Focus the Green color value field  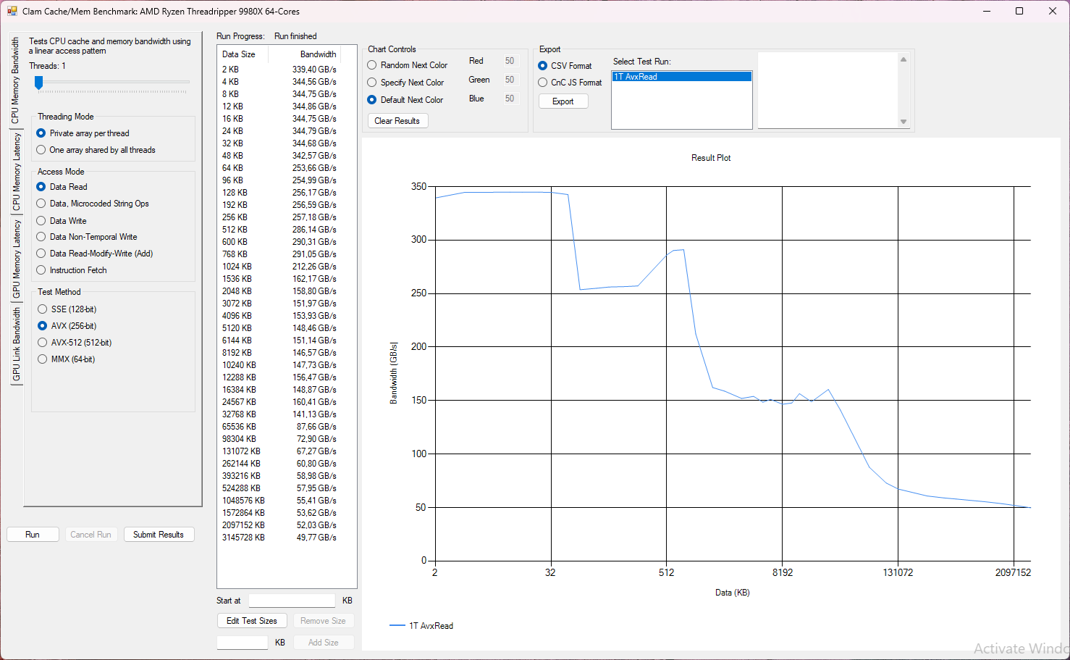point(510,80)
